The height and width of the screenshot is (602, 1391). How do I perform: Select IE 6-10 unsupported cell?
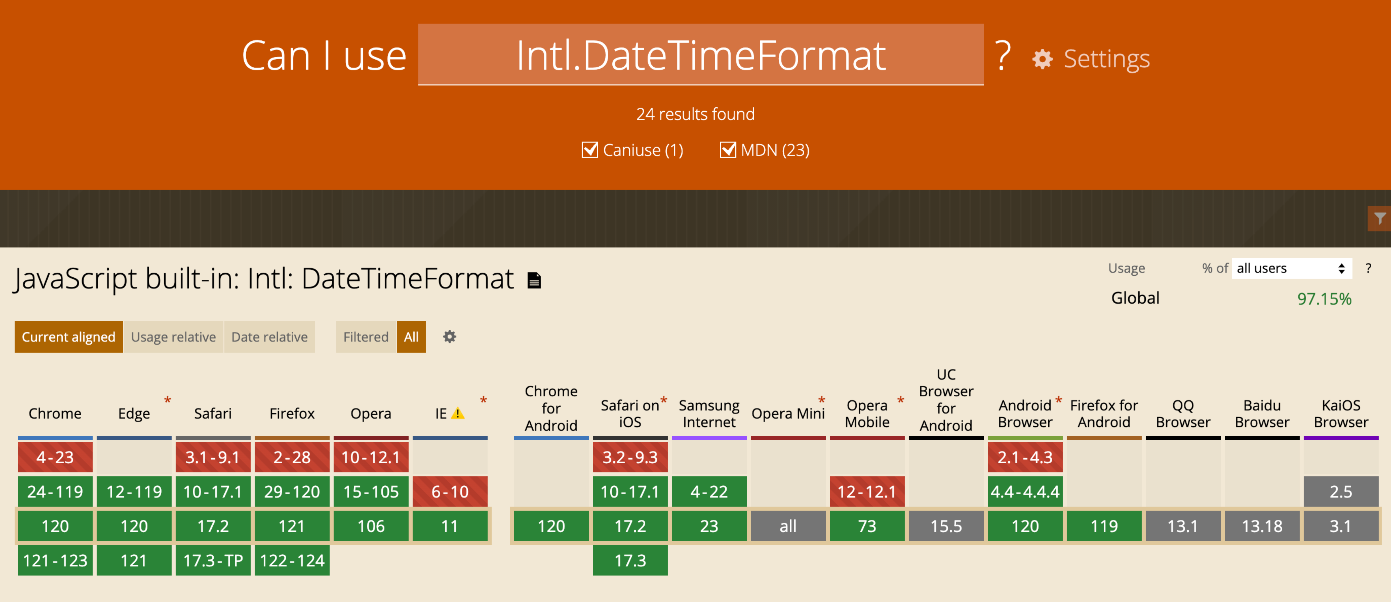point(450,491)
